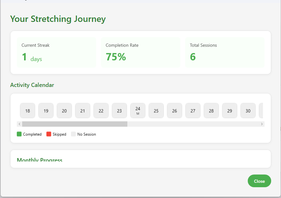
Task: Click the green Completed legend swatch
Action: [19, 134]
